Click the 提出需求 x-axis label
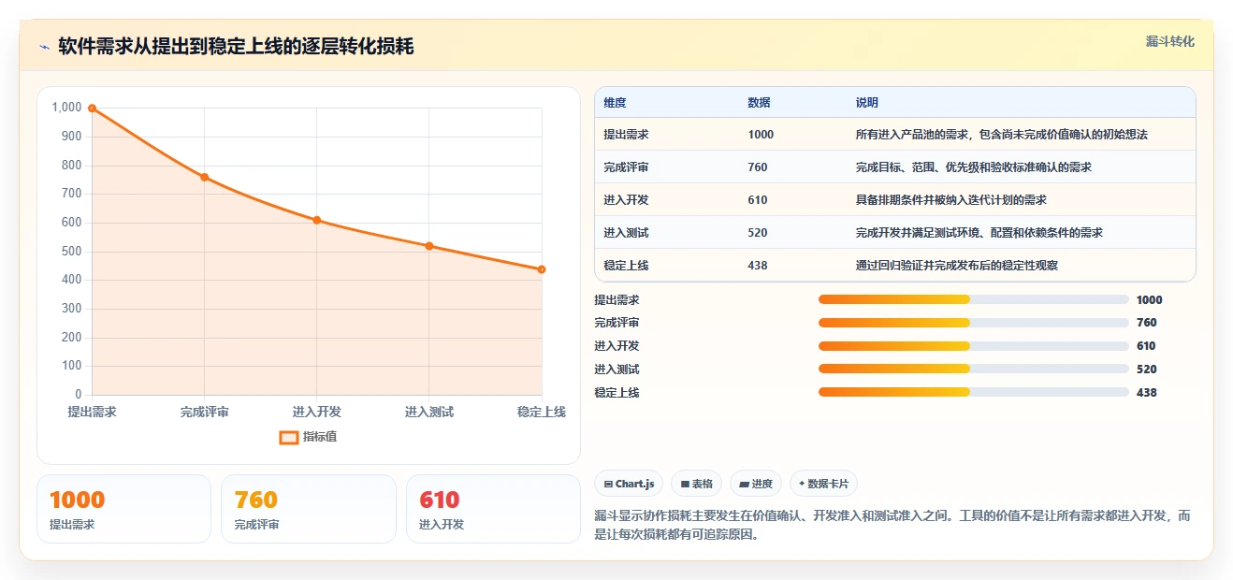Image resolution: width=1233 pixels, height=580 pixels. pyautogui.click(x=92, y=412)
